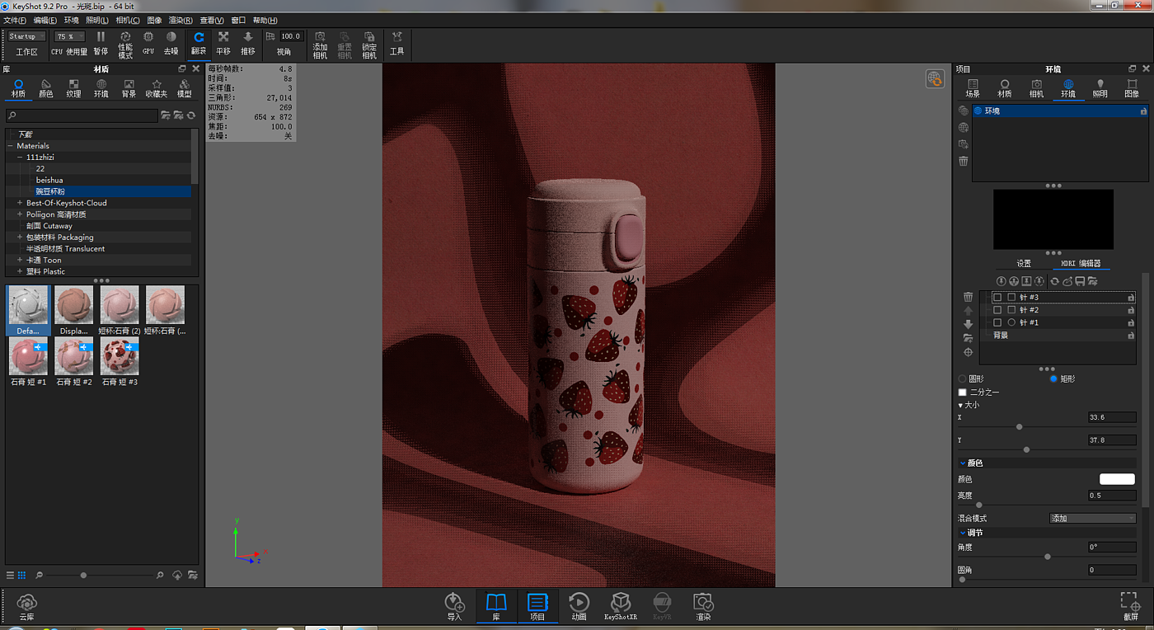Switch to the 相机 (Camera) project tab
1154x630 pixels.
coord(1036,88)
